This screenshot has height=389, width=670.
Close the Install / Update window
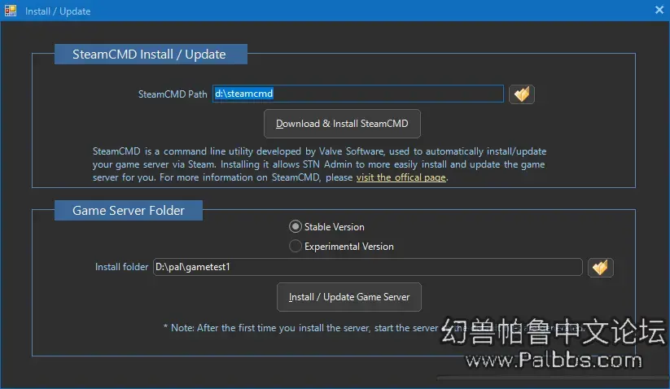coord(659,11)
